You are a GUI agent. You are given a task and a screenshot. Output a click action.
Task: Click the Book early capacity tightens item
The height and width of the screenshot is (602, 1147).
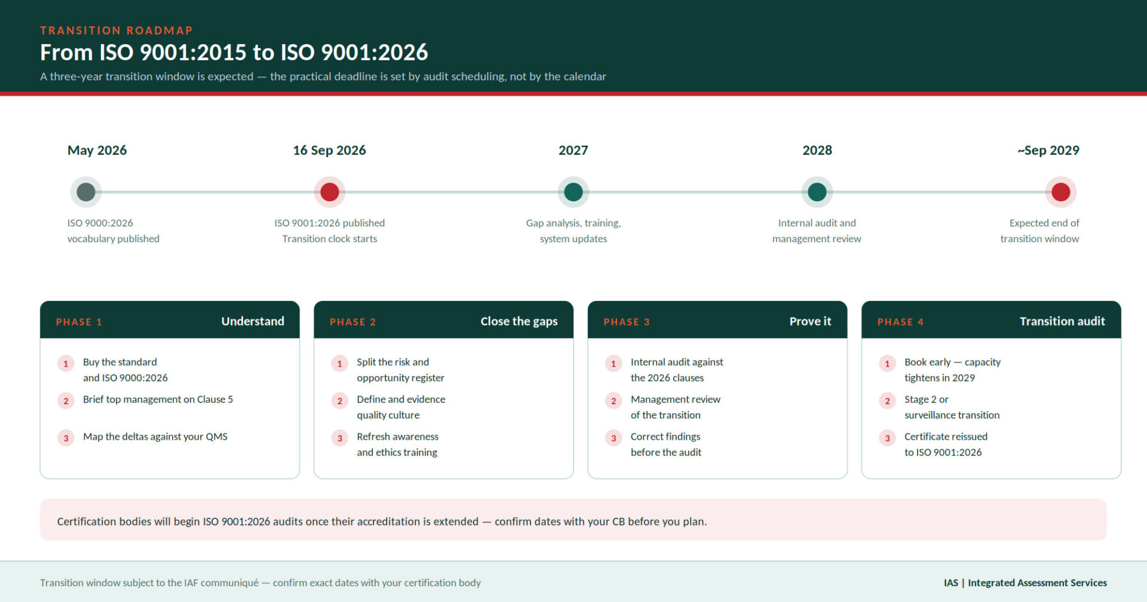coord(952,370)
